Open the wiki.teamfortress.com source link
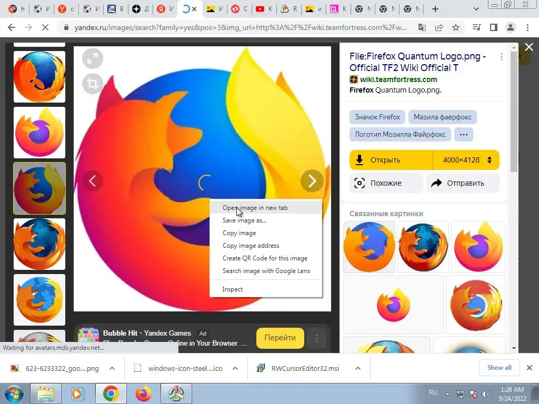Viewport: 539px width, 404px height. pos(398,80)
